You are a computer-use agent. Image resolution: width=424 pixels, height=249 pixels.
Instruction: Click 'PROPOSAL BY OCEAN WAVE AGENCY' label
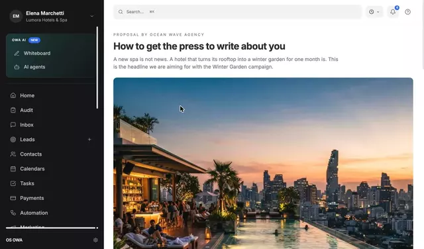pos(159,34)
